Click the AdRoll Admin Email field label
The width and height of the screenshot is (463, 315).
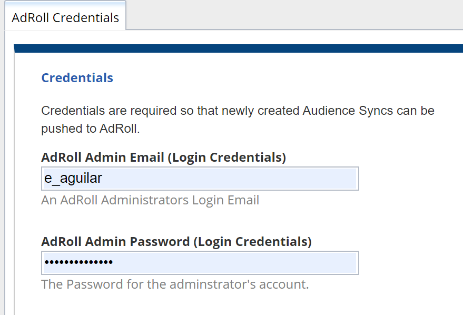[x=163, y=157]
